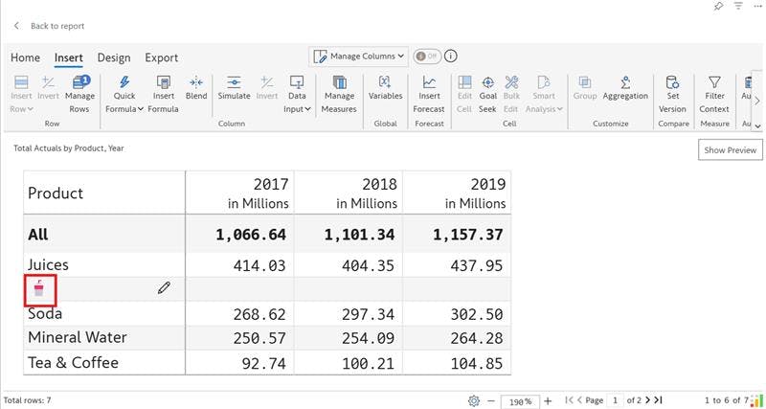
Task: Click the drink cup icon in the row
Action: 39,289
